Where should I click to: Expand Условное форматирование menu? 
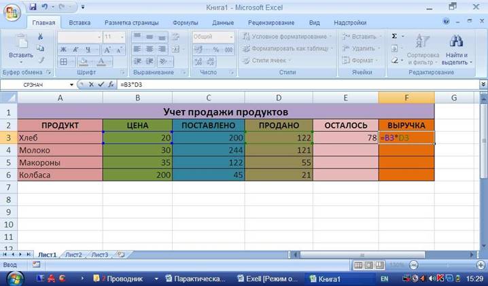coord(286,37)
